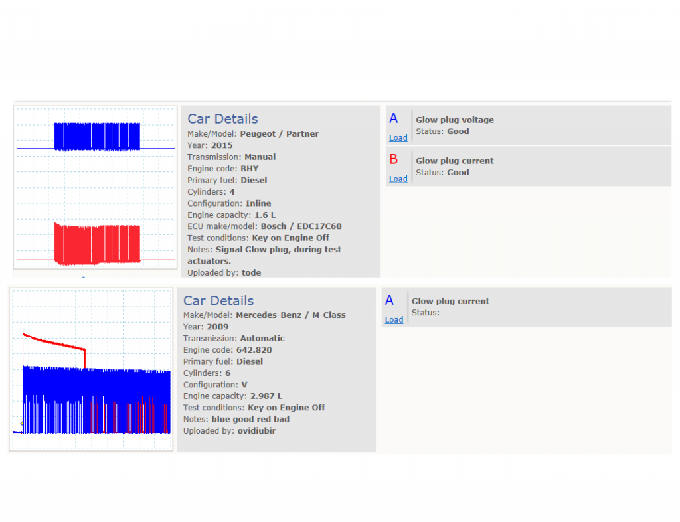Click the red channel B icon

[x=393, y=159]
